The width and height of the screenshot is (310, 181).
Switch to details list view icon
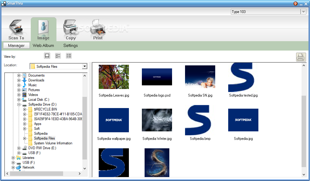pyautogui.click(x=69, y=56)
